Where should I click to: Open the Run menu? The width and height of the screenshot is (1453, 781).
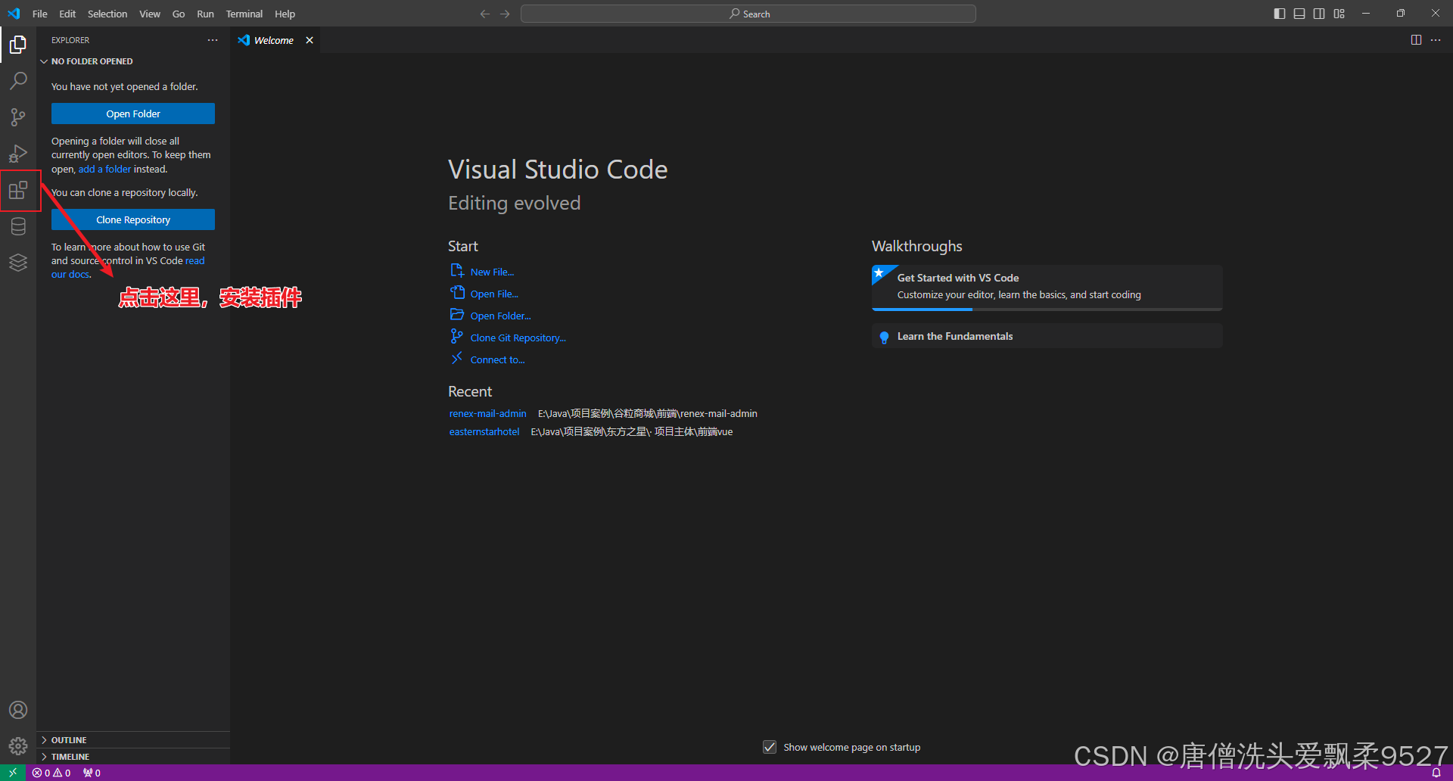[x=205, y=14]
